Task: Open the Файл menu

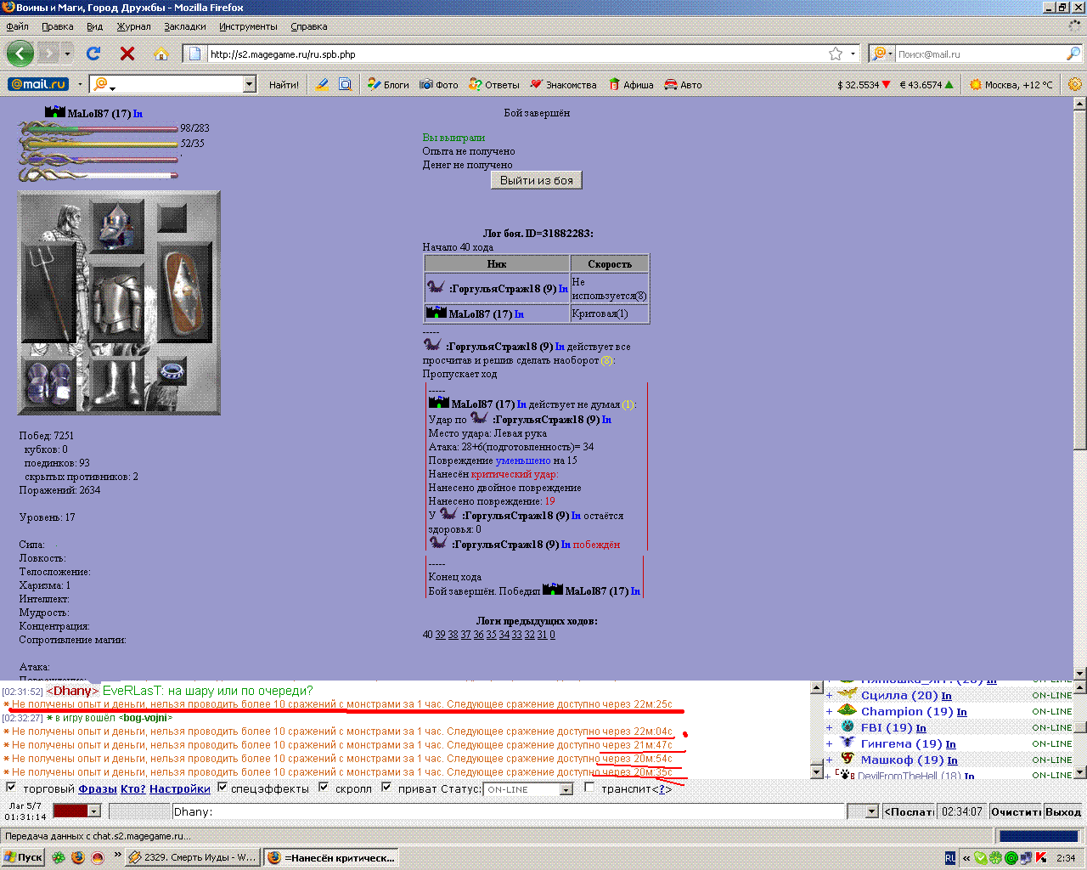Action: pos(17,26)
